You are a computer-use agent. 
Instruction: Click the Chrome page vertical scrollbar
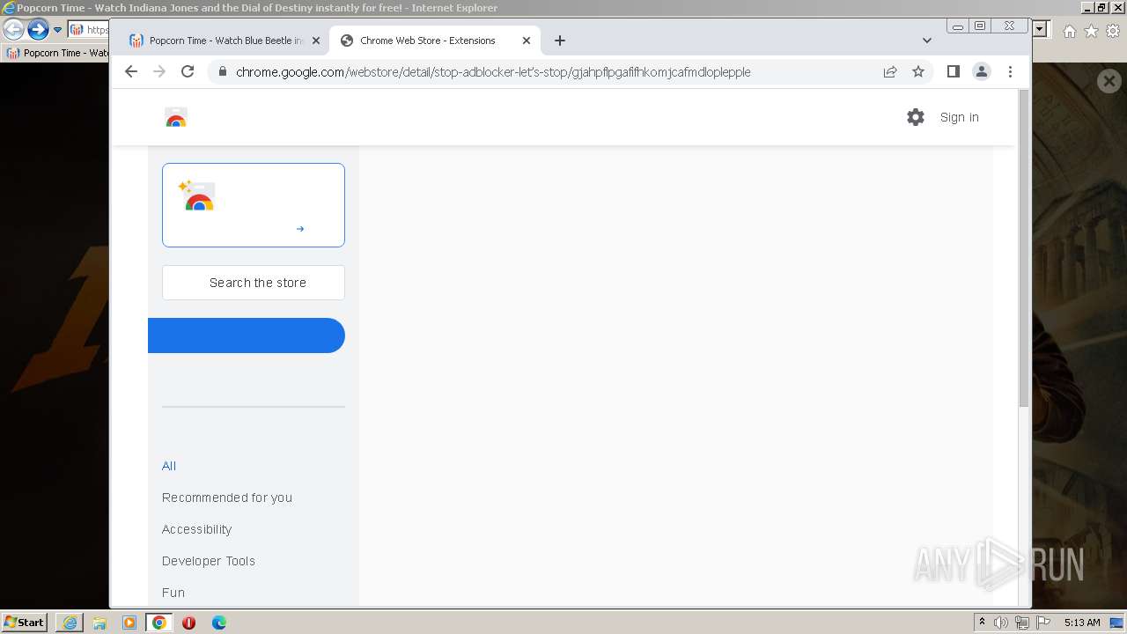click(x=1023, y=247)
